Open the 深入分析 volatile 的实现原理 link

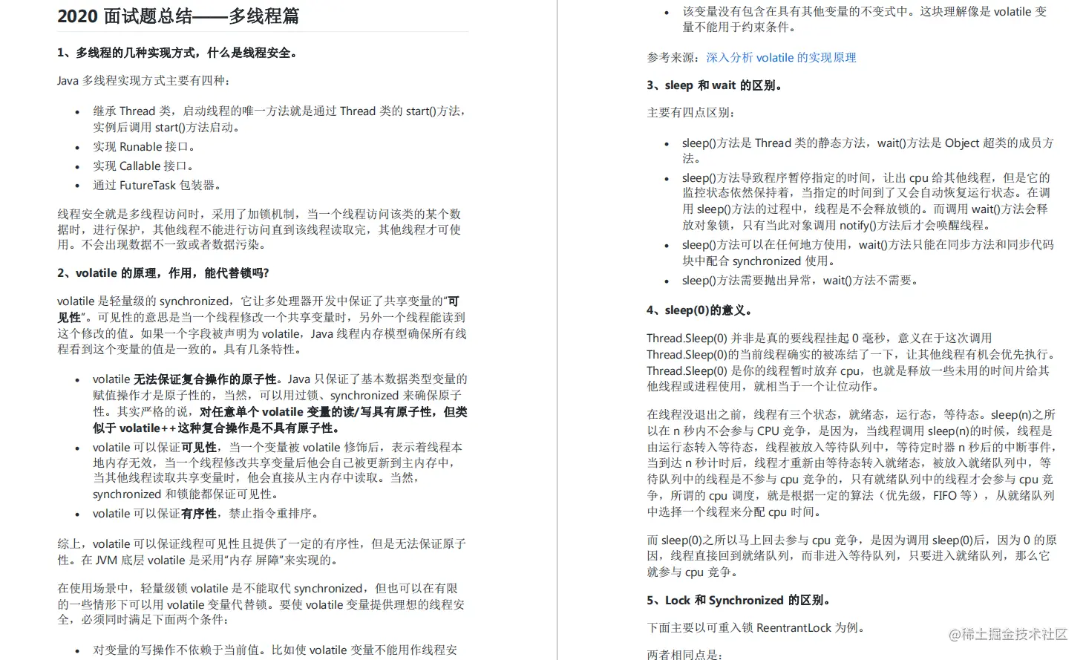pyautogui.click(x=781, y=57)
